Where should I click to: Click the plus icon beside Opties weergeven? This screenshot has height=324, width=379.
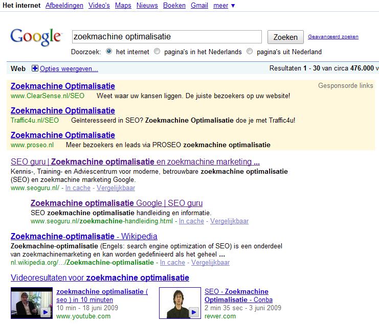click(35, 68)
